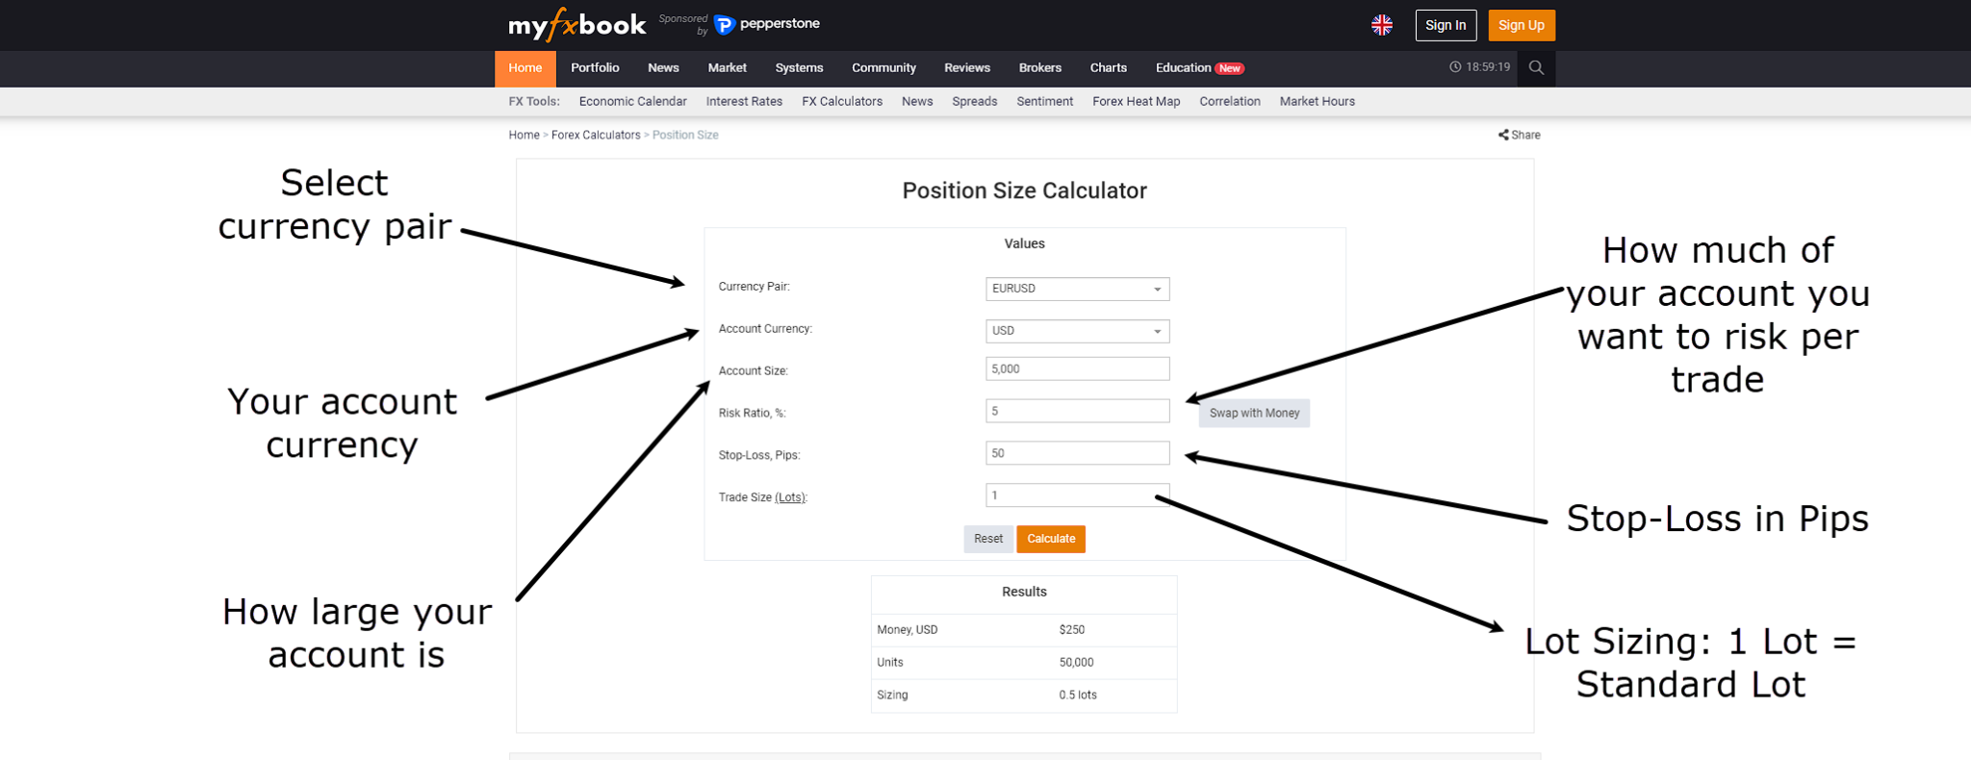Go to Forex Calculators breadcrumb link
1971x760 pixels.
596,135
